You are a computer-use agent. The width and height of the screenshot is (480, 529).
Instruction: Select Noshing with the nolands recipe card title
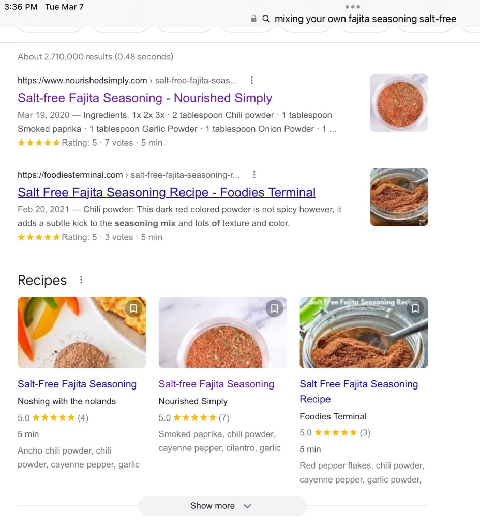(77, 384)
